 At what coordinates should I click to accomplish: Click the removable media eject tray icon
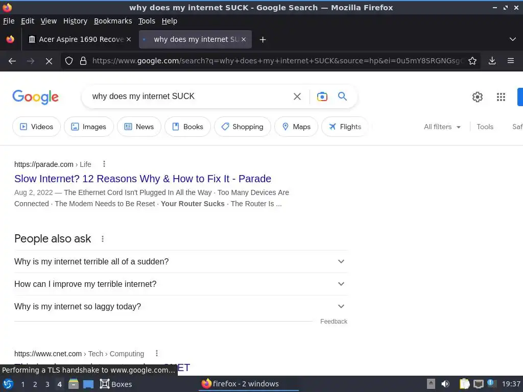pyautogui.click(x=431, y=384)
